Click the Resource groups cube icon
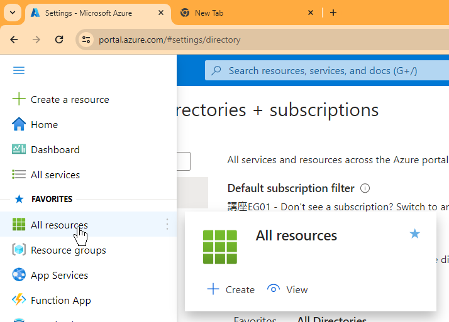The image size is (449, 322). pyautogui.click(x=19, y=249)
